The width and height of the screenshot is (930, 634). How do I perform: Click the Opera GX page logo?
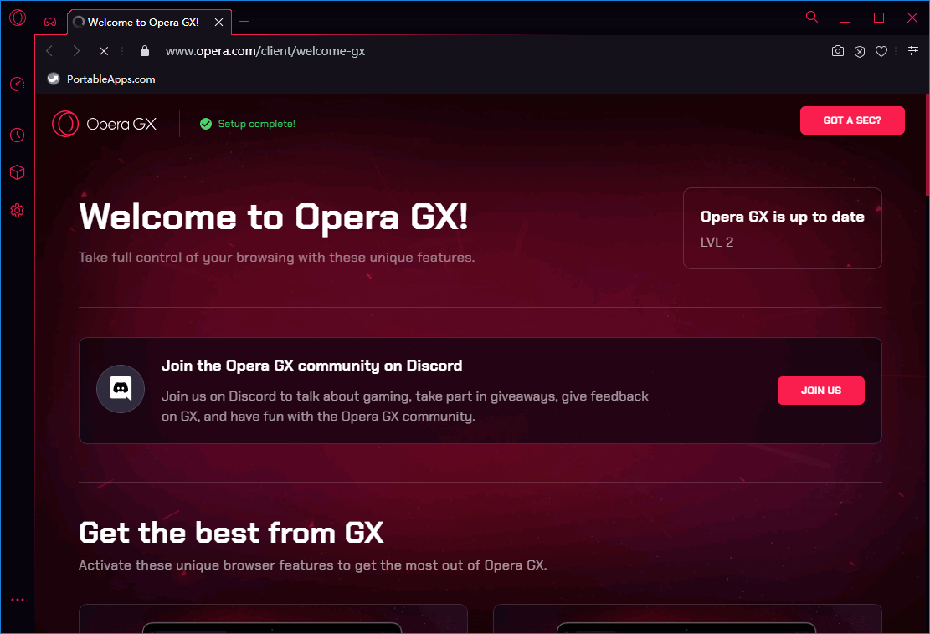tap(105, 124)
